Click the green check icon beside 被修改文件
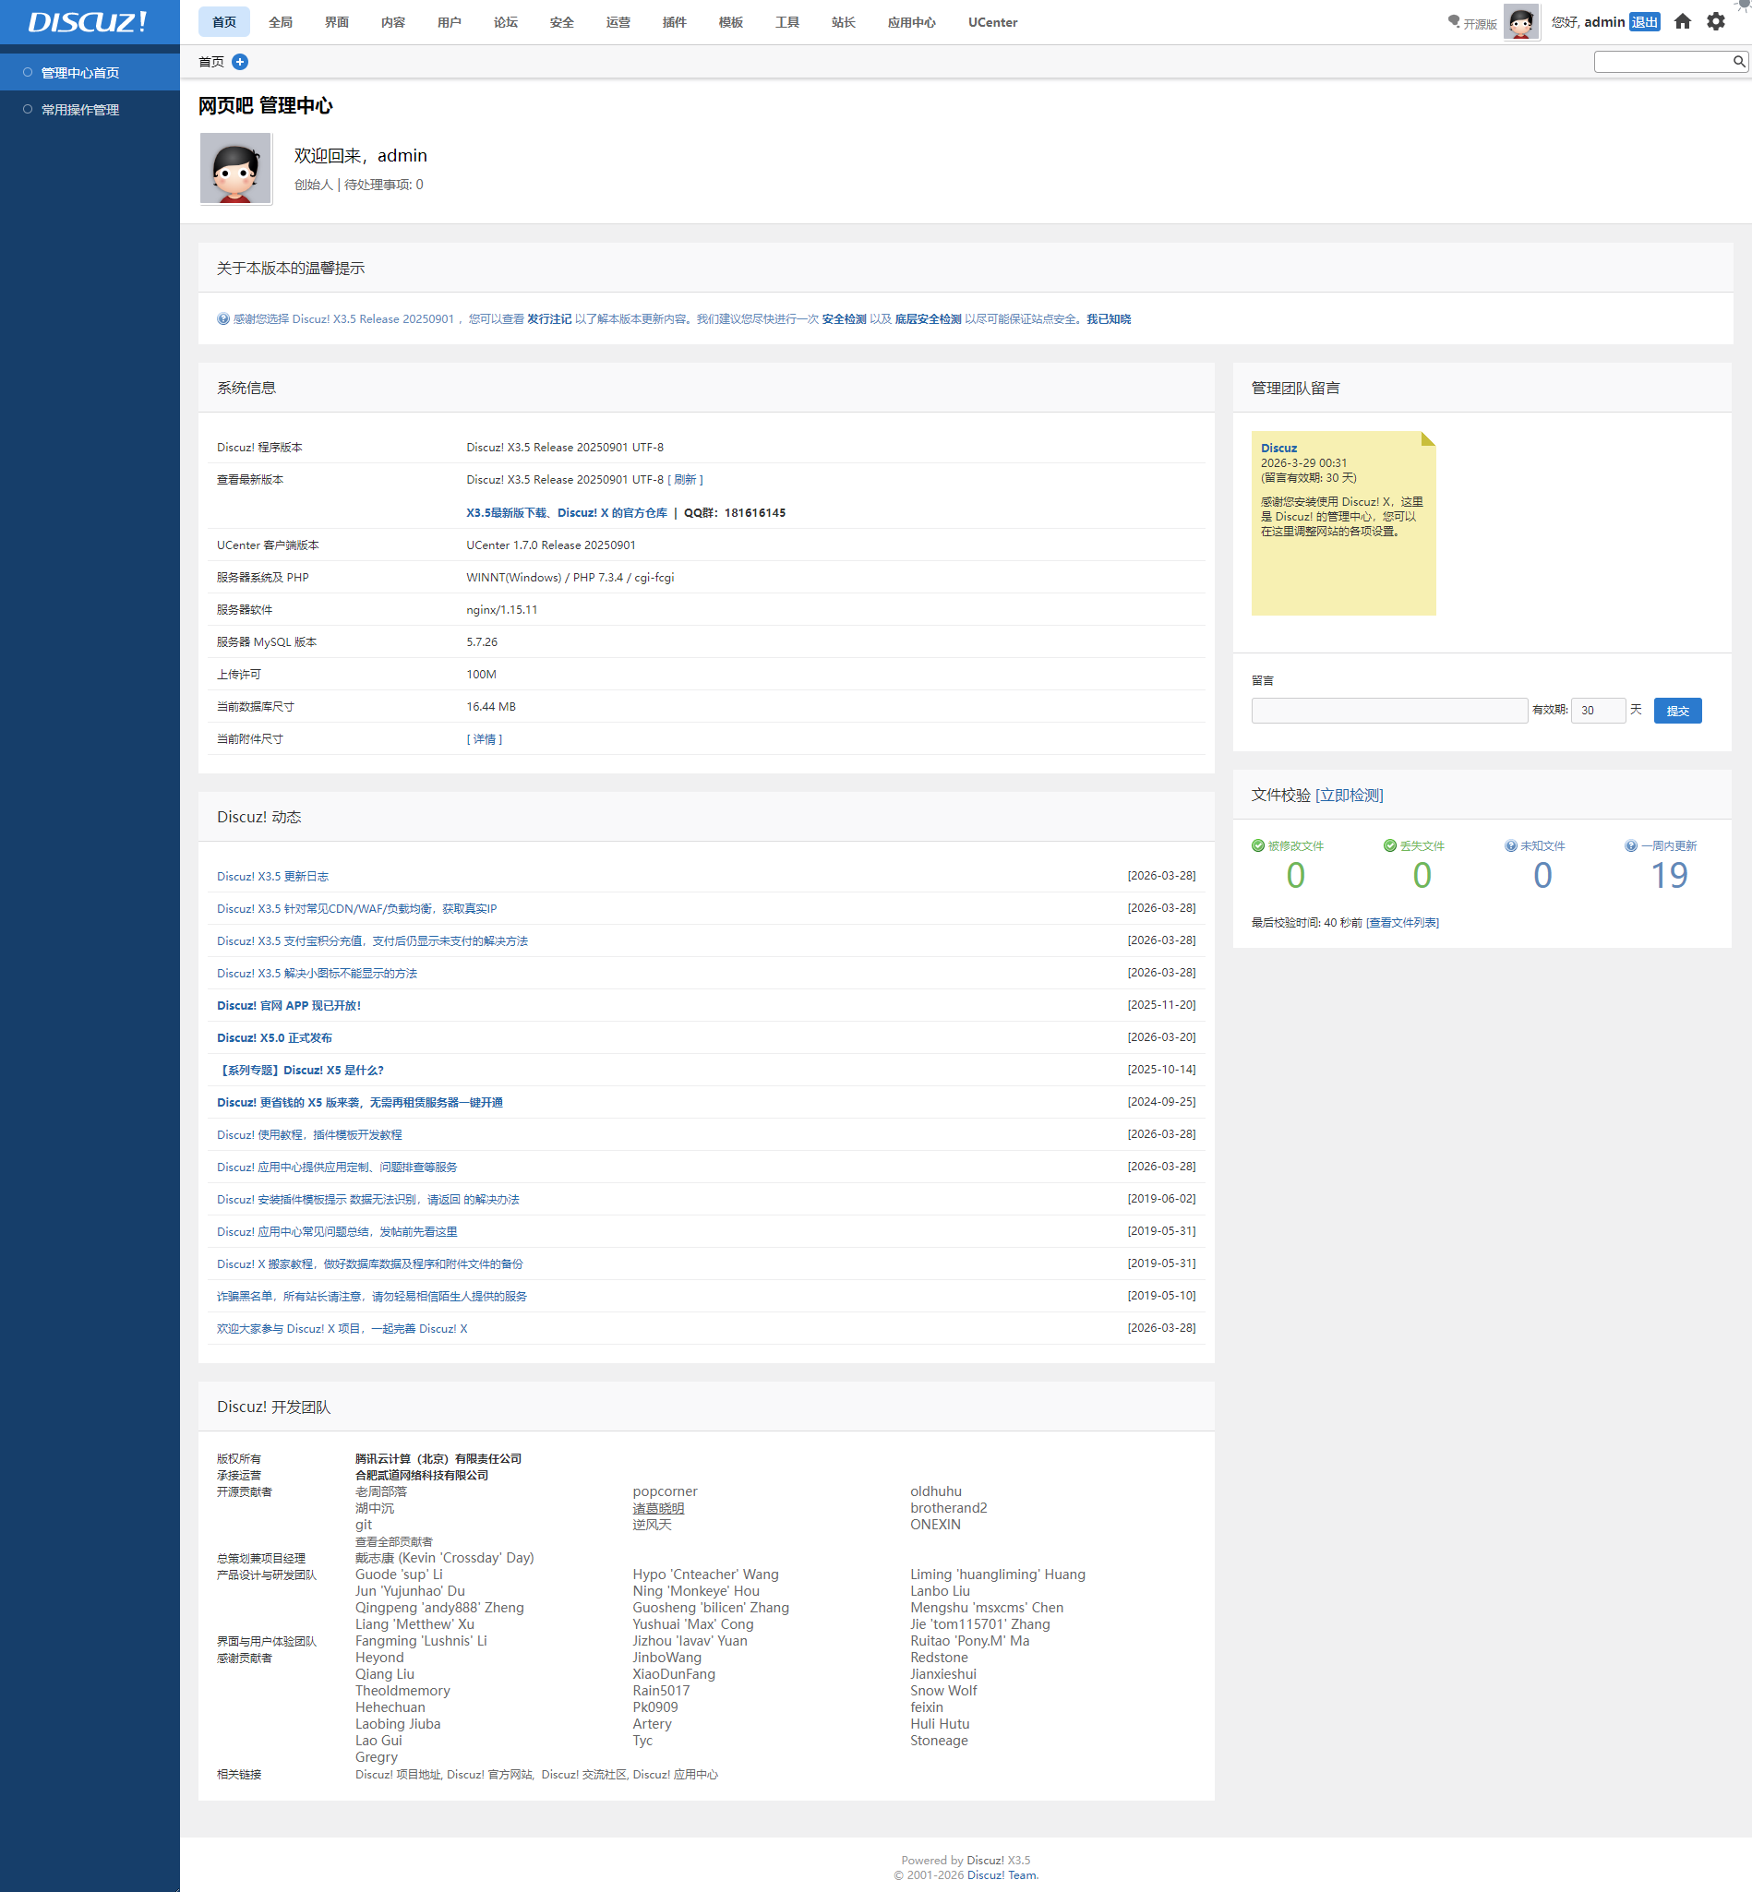This screenshot has width=1752, height=1892. click(x=1258, y=845)
